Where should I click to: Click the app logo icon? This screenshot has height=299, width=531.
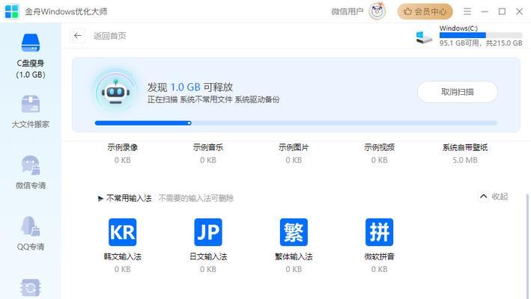(12, 11)
